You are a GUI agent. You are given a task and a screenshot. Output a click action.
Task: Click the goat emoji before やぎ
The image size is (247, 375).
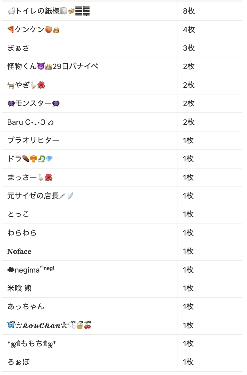11,85
